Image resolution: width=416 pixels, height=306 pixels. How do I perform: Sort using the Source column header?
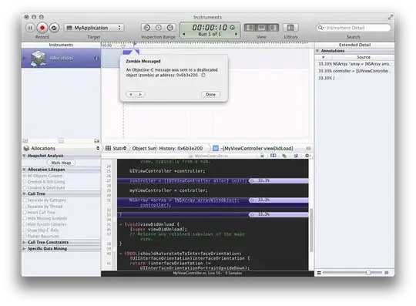pyautogui.click(x=363, y=57)
